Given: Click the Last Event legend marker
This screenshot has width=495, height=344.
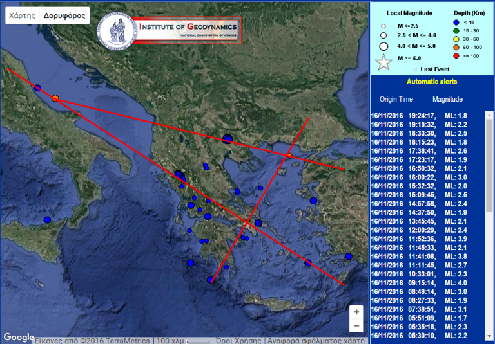Looking at the screenshot, I should tap(416, 69).
